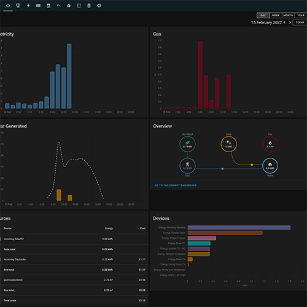Click the blue Grid pylon circle
Screen dimensions: 307x307
point(187,166)
